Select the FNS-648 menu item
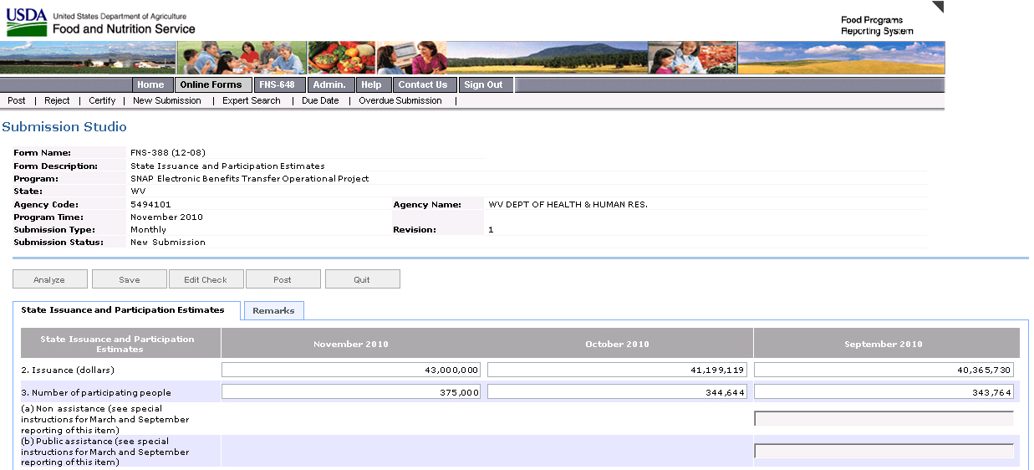The width and height of the screenshot is (1034, 470). click(x=277, y=84)
